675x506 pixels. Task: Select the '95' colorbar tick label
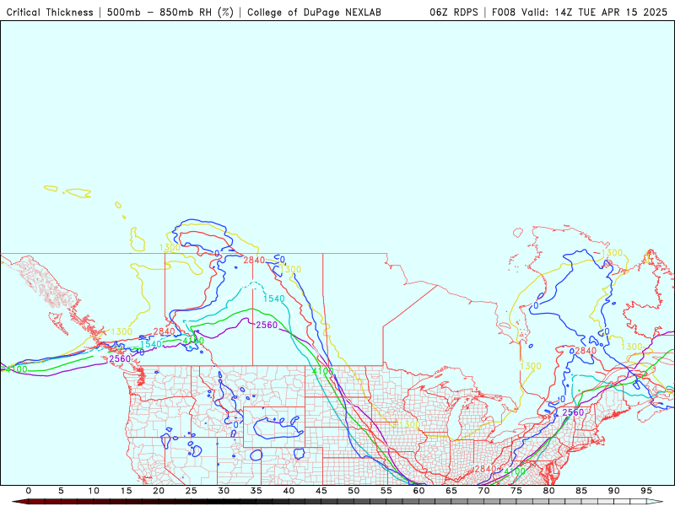[646, 491]
